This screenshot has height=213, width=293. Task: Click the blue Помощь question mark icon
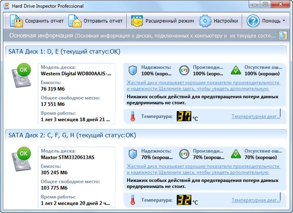253,21
